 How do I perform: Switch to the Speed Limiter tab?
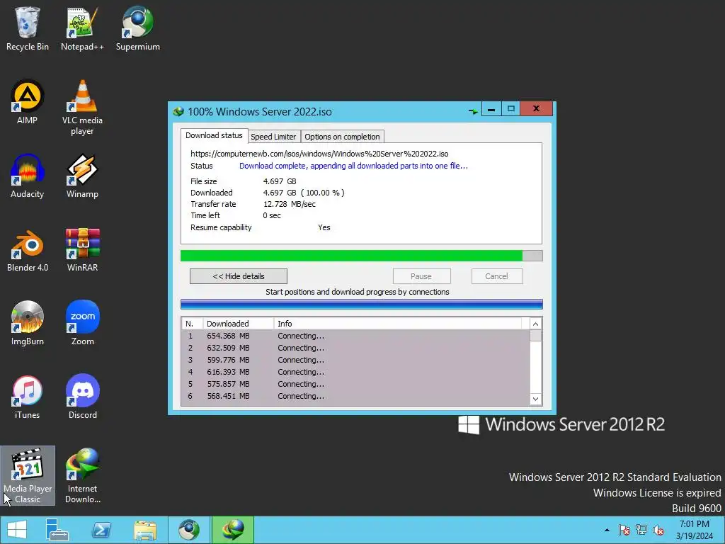tap(273, 137)
